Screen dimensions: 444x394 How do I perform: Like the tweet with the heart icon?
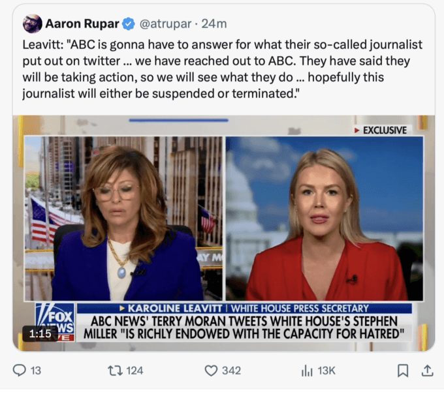coord(211,371)
